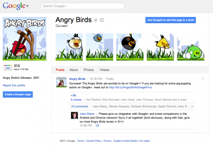Screen dimensions: 213x146
Task: Click the Angry Birds post author name
Action: (77, 79)
